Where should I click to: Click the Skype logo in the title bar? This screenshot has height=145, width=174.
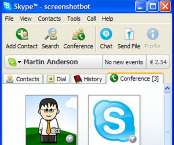(7, 6)
